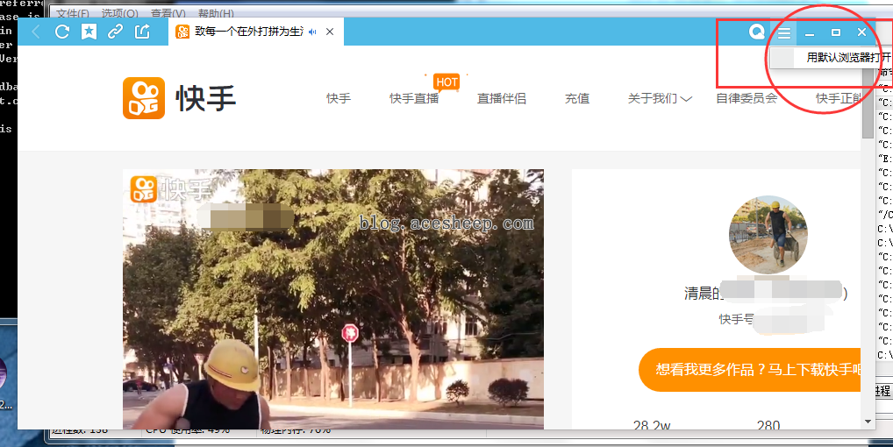Viewport: 893px width, 447px height.
Task: Open the search magnifier icon
Action: (756, 32)
